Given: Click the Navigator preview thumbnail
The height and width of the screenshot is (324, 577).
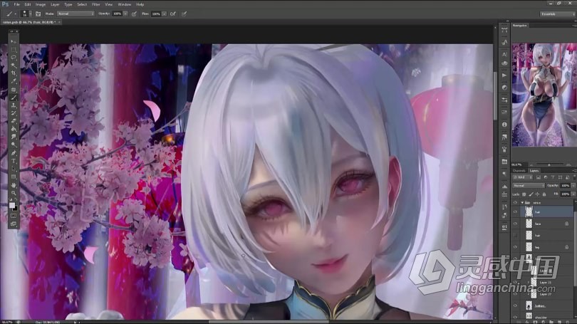Looking at the screenshot, I should click(544, 95).
